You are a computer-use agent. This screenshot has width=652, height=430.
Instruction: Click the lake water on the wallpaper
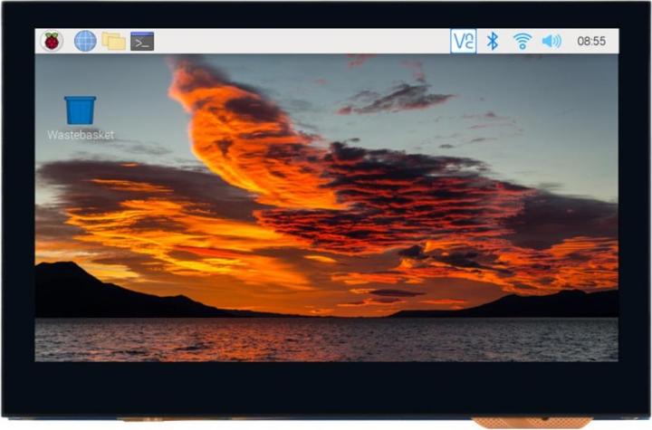[x=326, y=339]
